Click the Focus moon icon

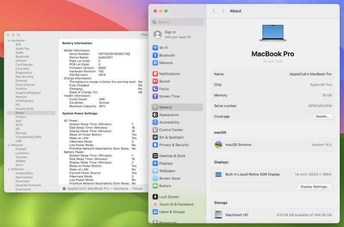(156, 89)
